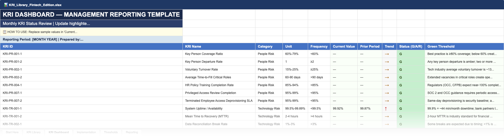The image size is (504, 136).
Task: Switch to the Thresholds sheet tab
Action: (111, 132)
